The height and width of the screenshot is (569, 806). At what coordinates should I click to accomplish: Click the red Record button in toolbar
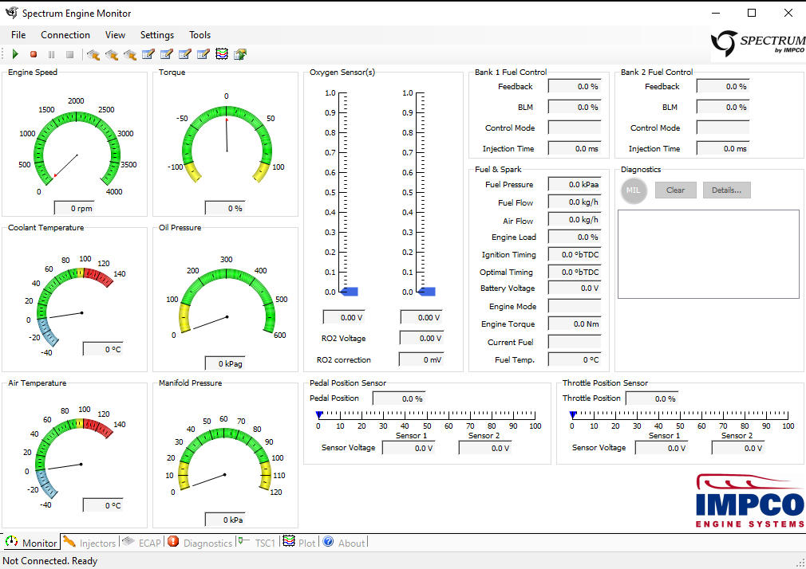point(34,54)
